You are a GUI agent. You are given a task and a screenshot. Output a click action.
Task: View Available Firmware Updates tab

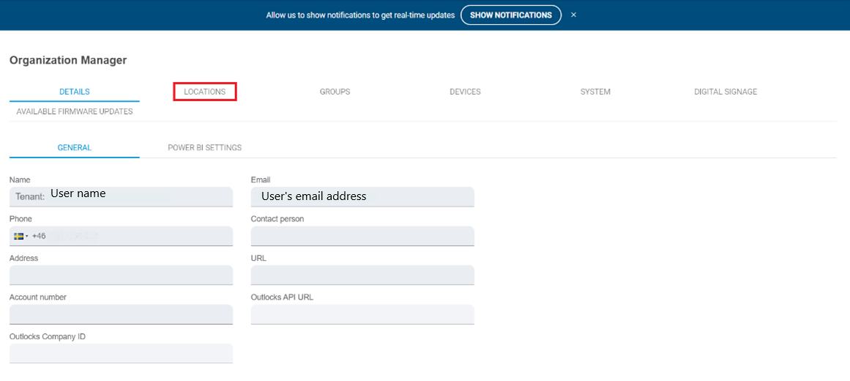(74, 111)
